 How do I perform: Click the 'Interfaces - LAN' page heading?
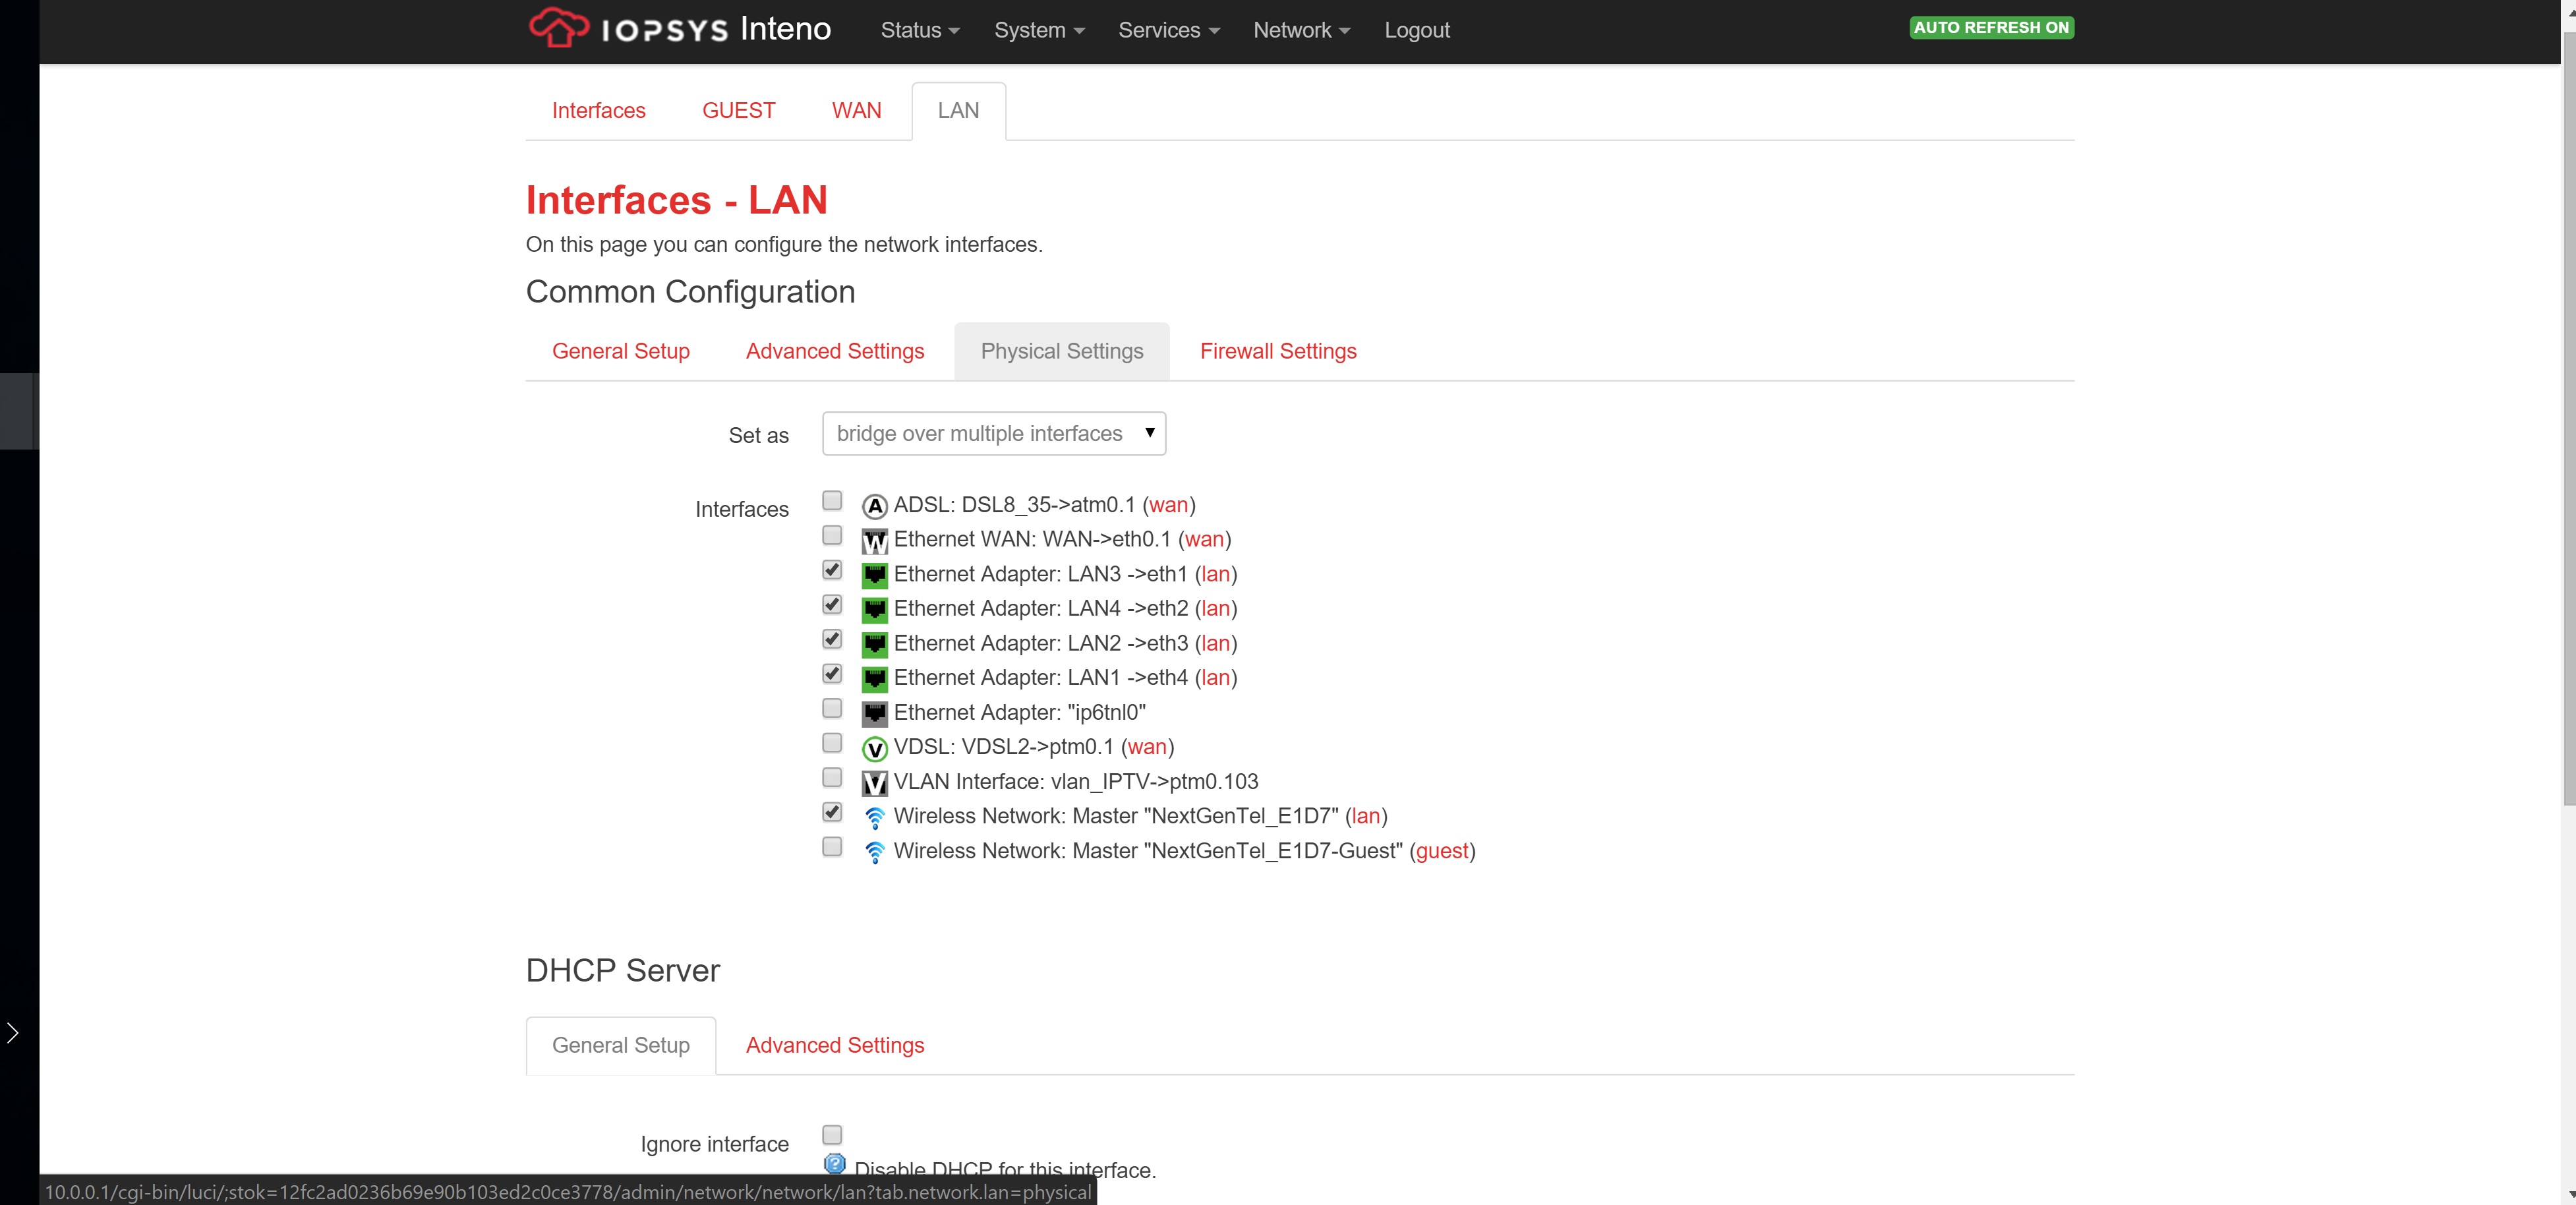tap(676, 200)
